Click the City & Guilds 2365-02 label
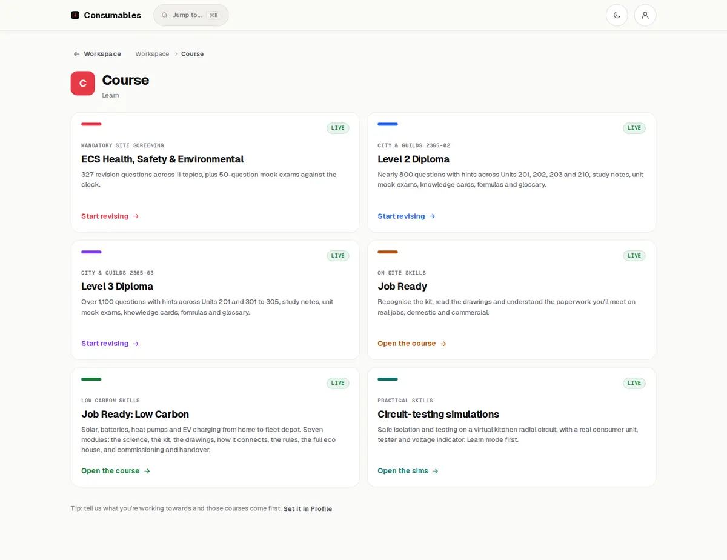The height and width of the screenshot is (560, 727). [x=414, y=146]
